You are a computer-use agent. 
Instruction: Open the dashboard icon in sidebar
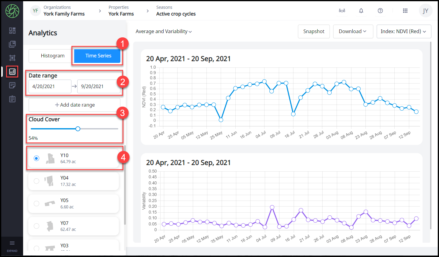[x=12, y=30]
